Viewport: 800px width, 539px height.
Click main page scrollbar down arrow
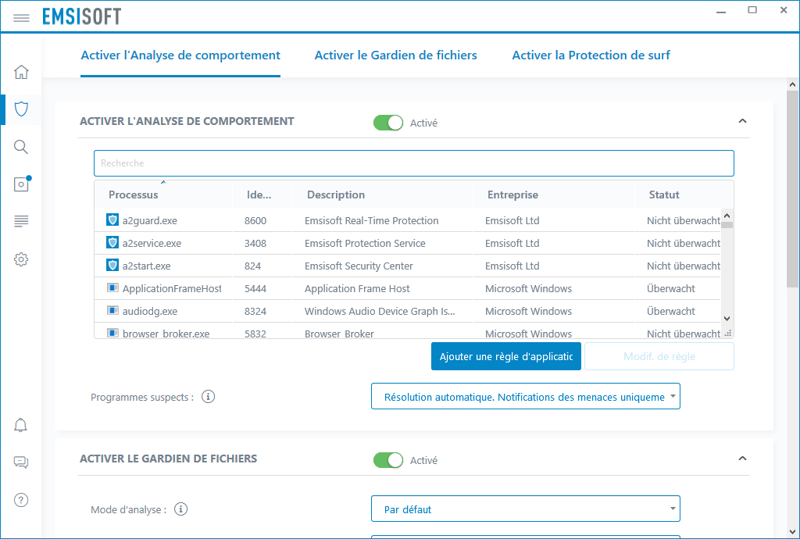coord(792,531)
